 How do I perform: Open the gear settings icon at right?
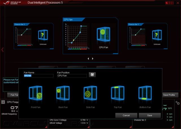pos(178,103)
